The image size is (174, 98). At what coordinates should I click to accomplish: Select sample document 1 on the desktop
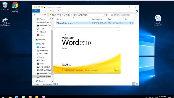click(x=158, y=21)
